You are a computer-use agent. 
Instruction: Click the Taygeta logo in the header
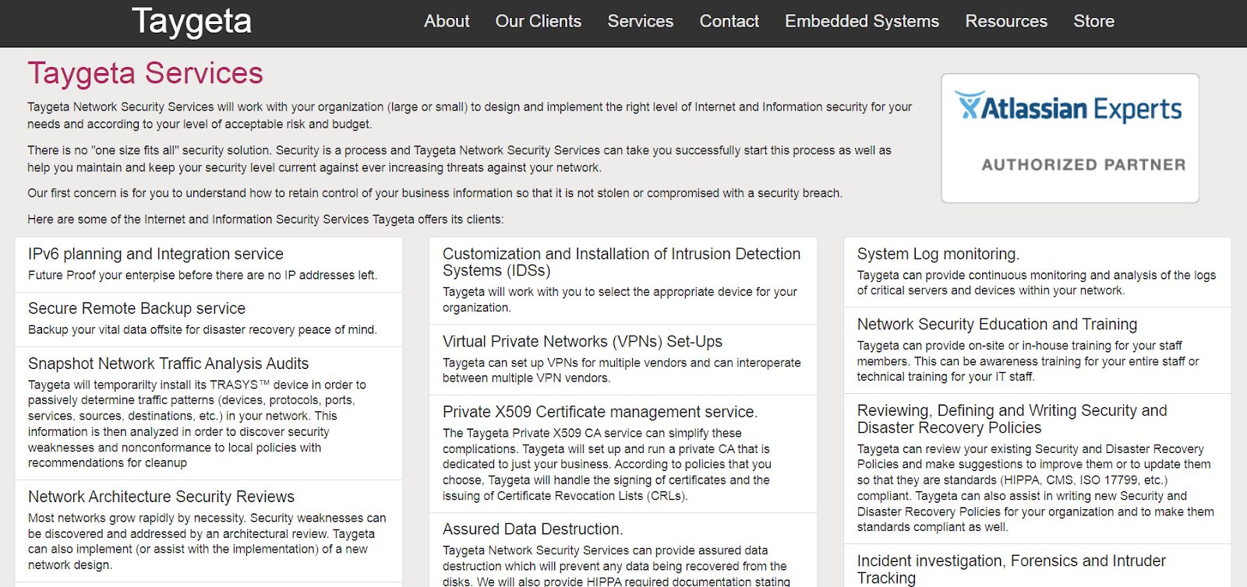point(192,22)
